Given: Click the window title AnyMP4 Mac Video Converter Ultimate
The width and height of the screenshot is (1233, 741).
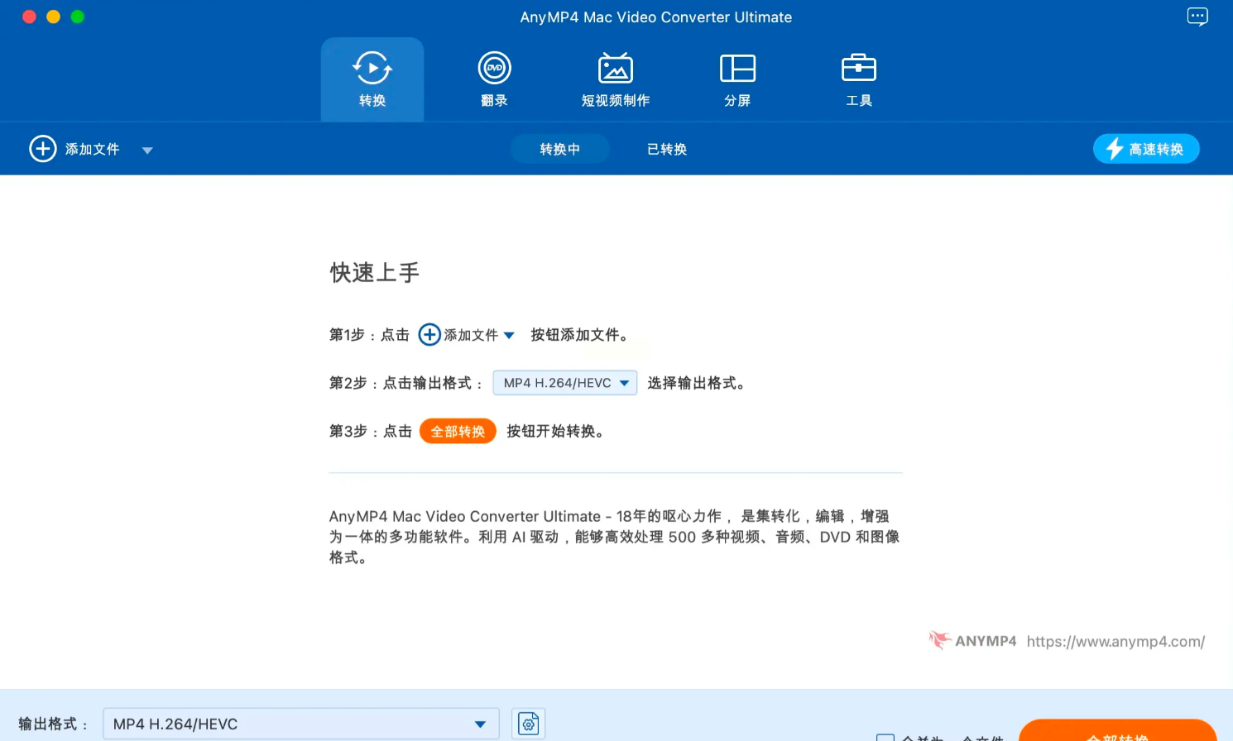Looking at the screenshot, I should (656, 17).
